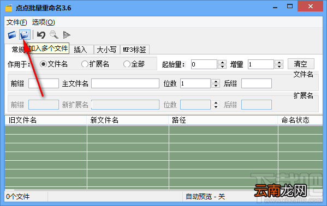Decrease the filename 位数 with down arrow
This screenshot has width=327, height=206.
216,86
